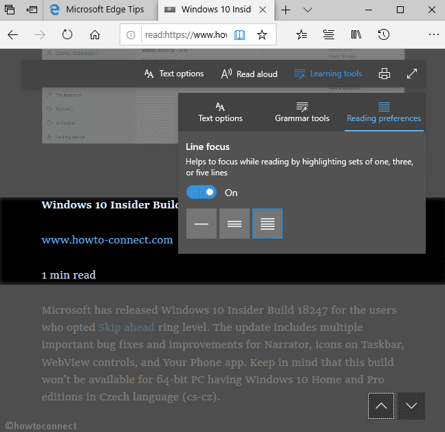The height and width of the screenshot is (432, 445).
Task: Refresh the current page
Action: [x=67, y=34]
